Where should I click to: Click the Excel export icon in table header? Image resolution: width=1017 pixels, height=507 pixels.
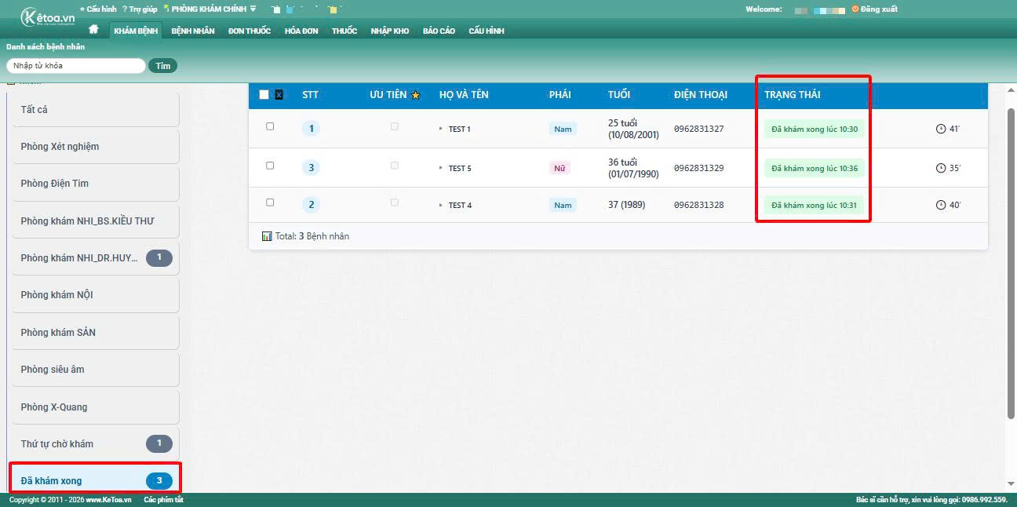(x=279, y=95)
